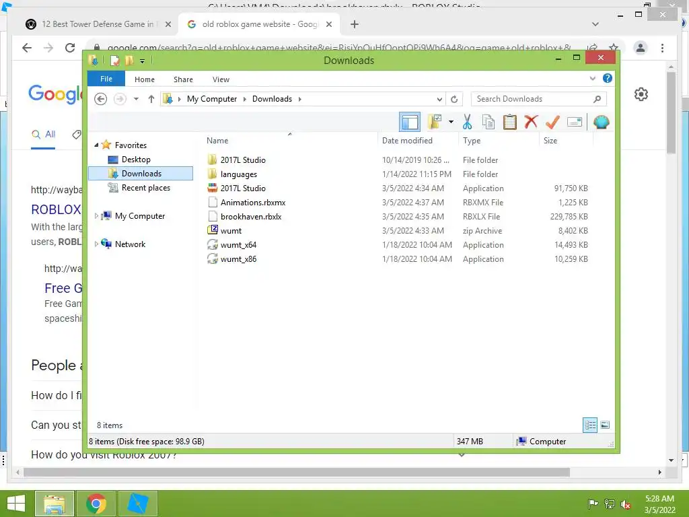Open address bar history dropdown

[x=439, y=99]
